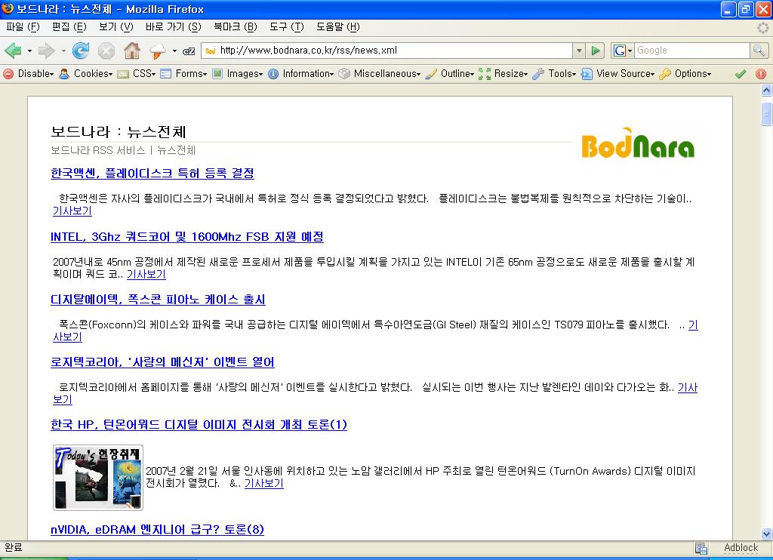Click the scrollbar down arrow

click(x=766, y=534)
